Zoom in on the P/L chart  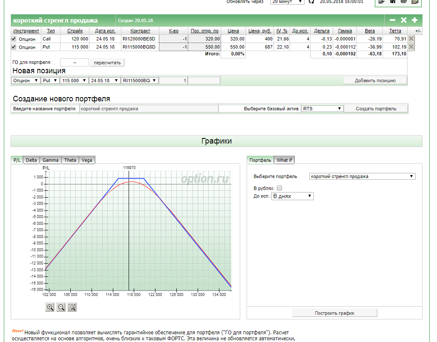pyautogui.click(x=50, y=307)
